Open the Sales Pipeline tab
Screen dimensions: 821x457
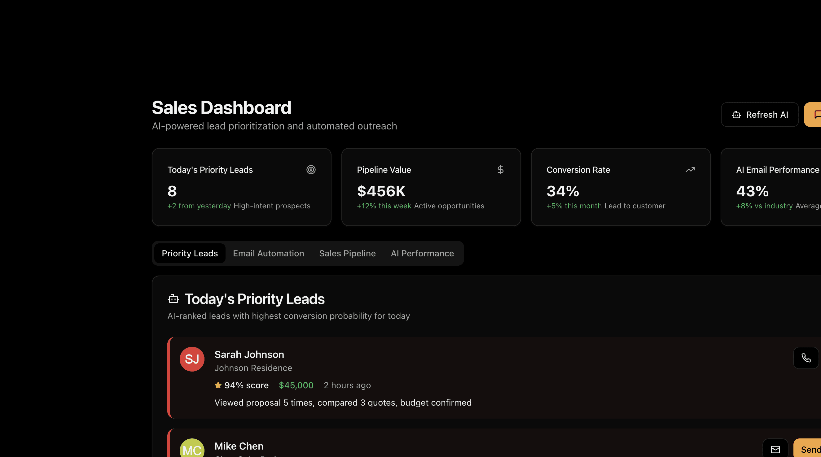pyautogui.click(x=347, y=253)
